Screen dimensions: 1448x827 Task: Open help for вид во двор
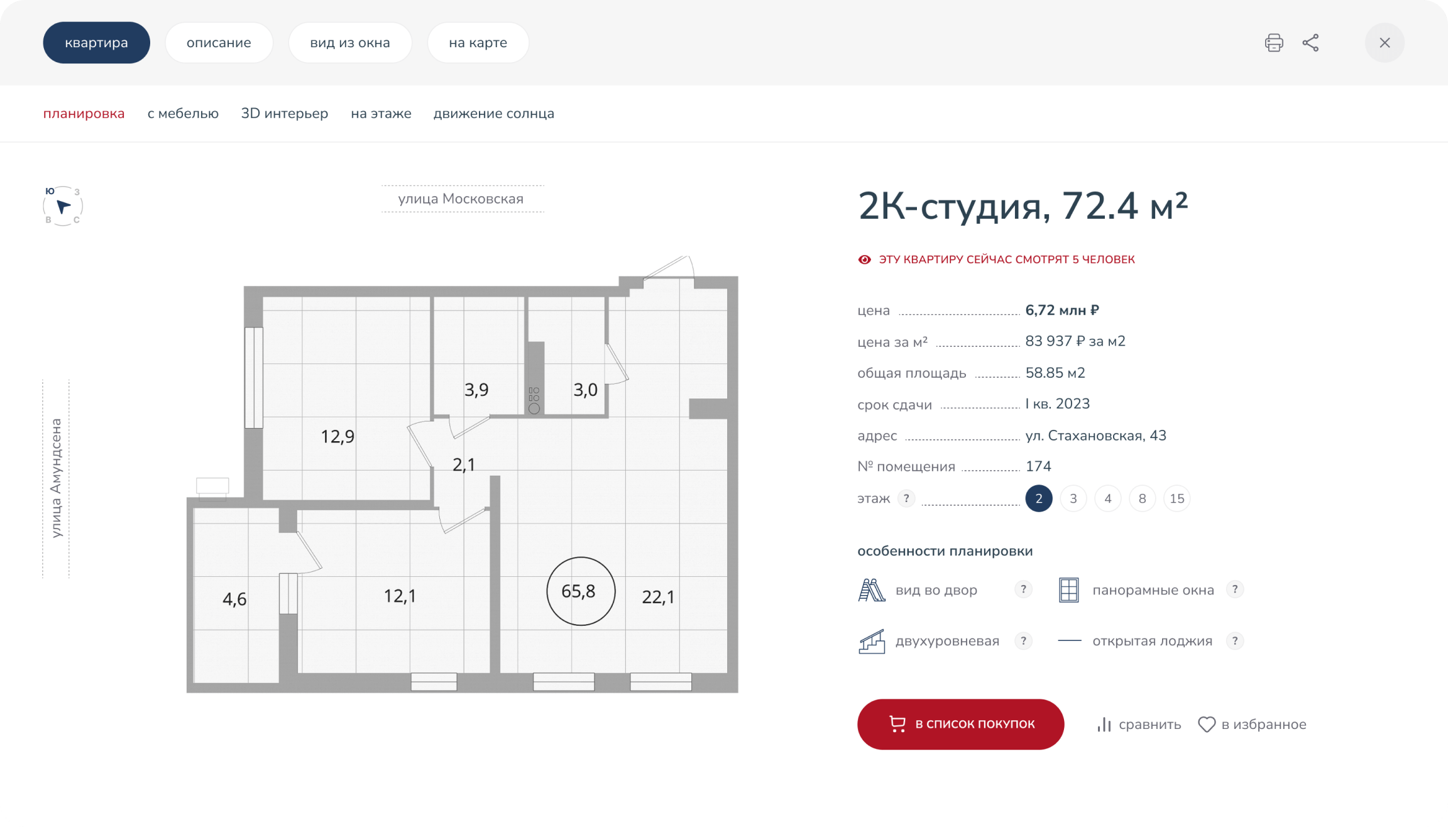1023,589
